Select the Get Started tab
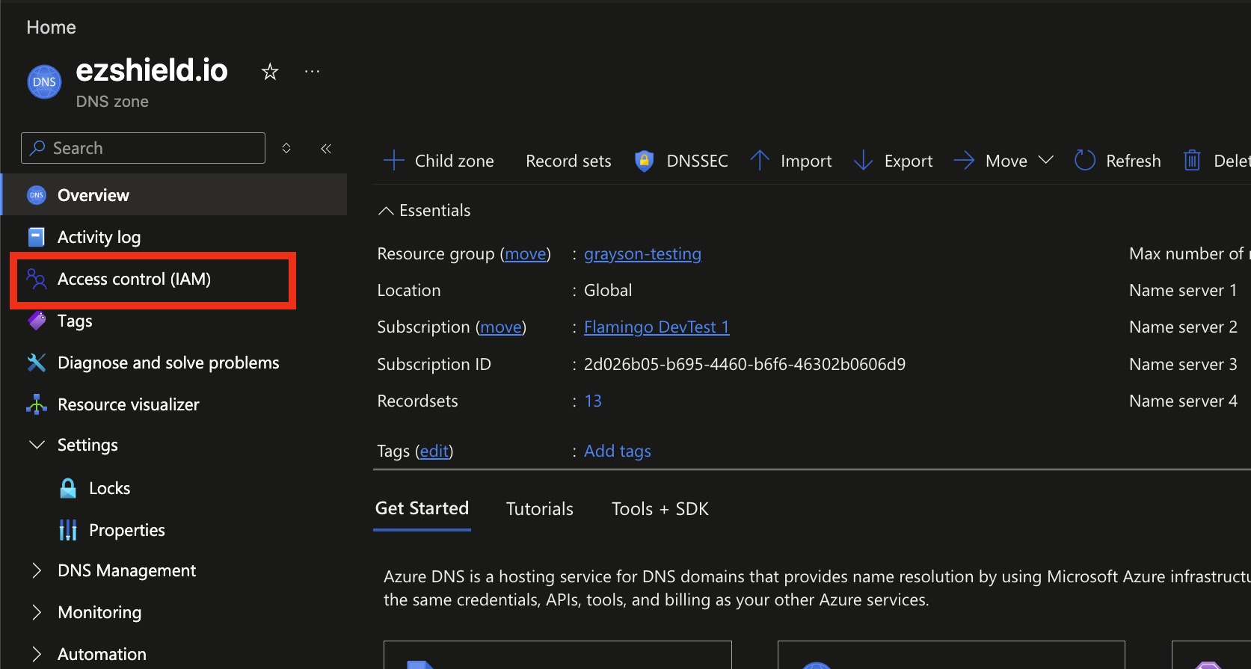Viewport: 1251px width, 669px height. [x=422, y=508]
